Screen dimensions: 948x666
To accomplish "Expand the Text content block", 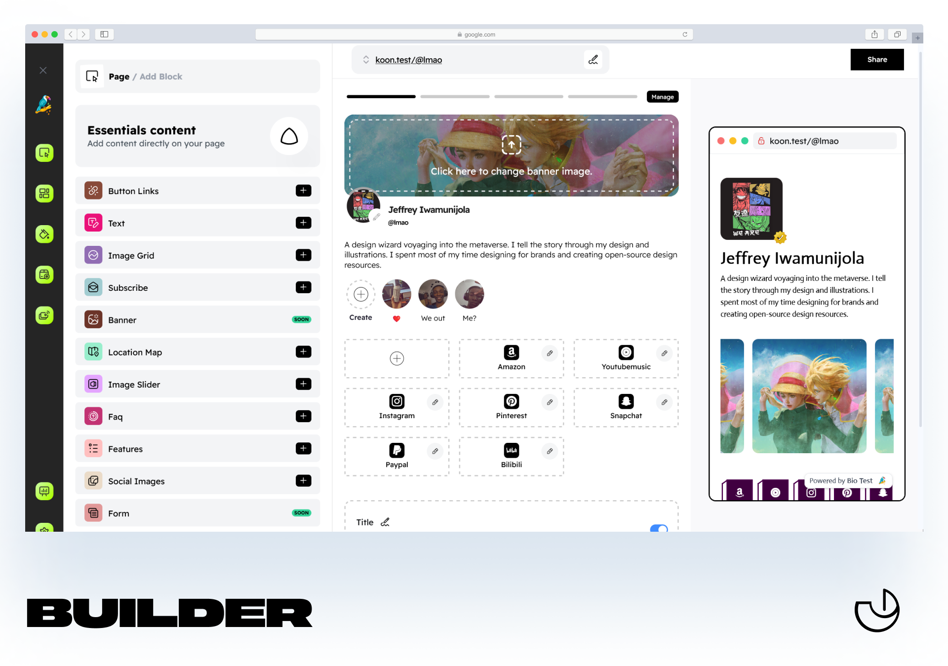I will [x=303, y=223].
